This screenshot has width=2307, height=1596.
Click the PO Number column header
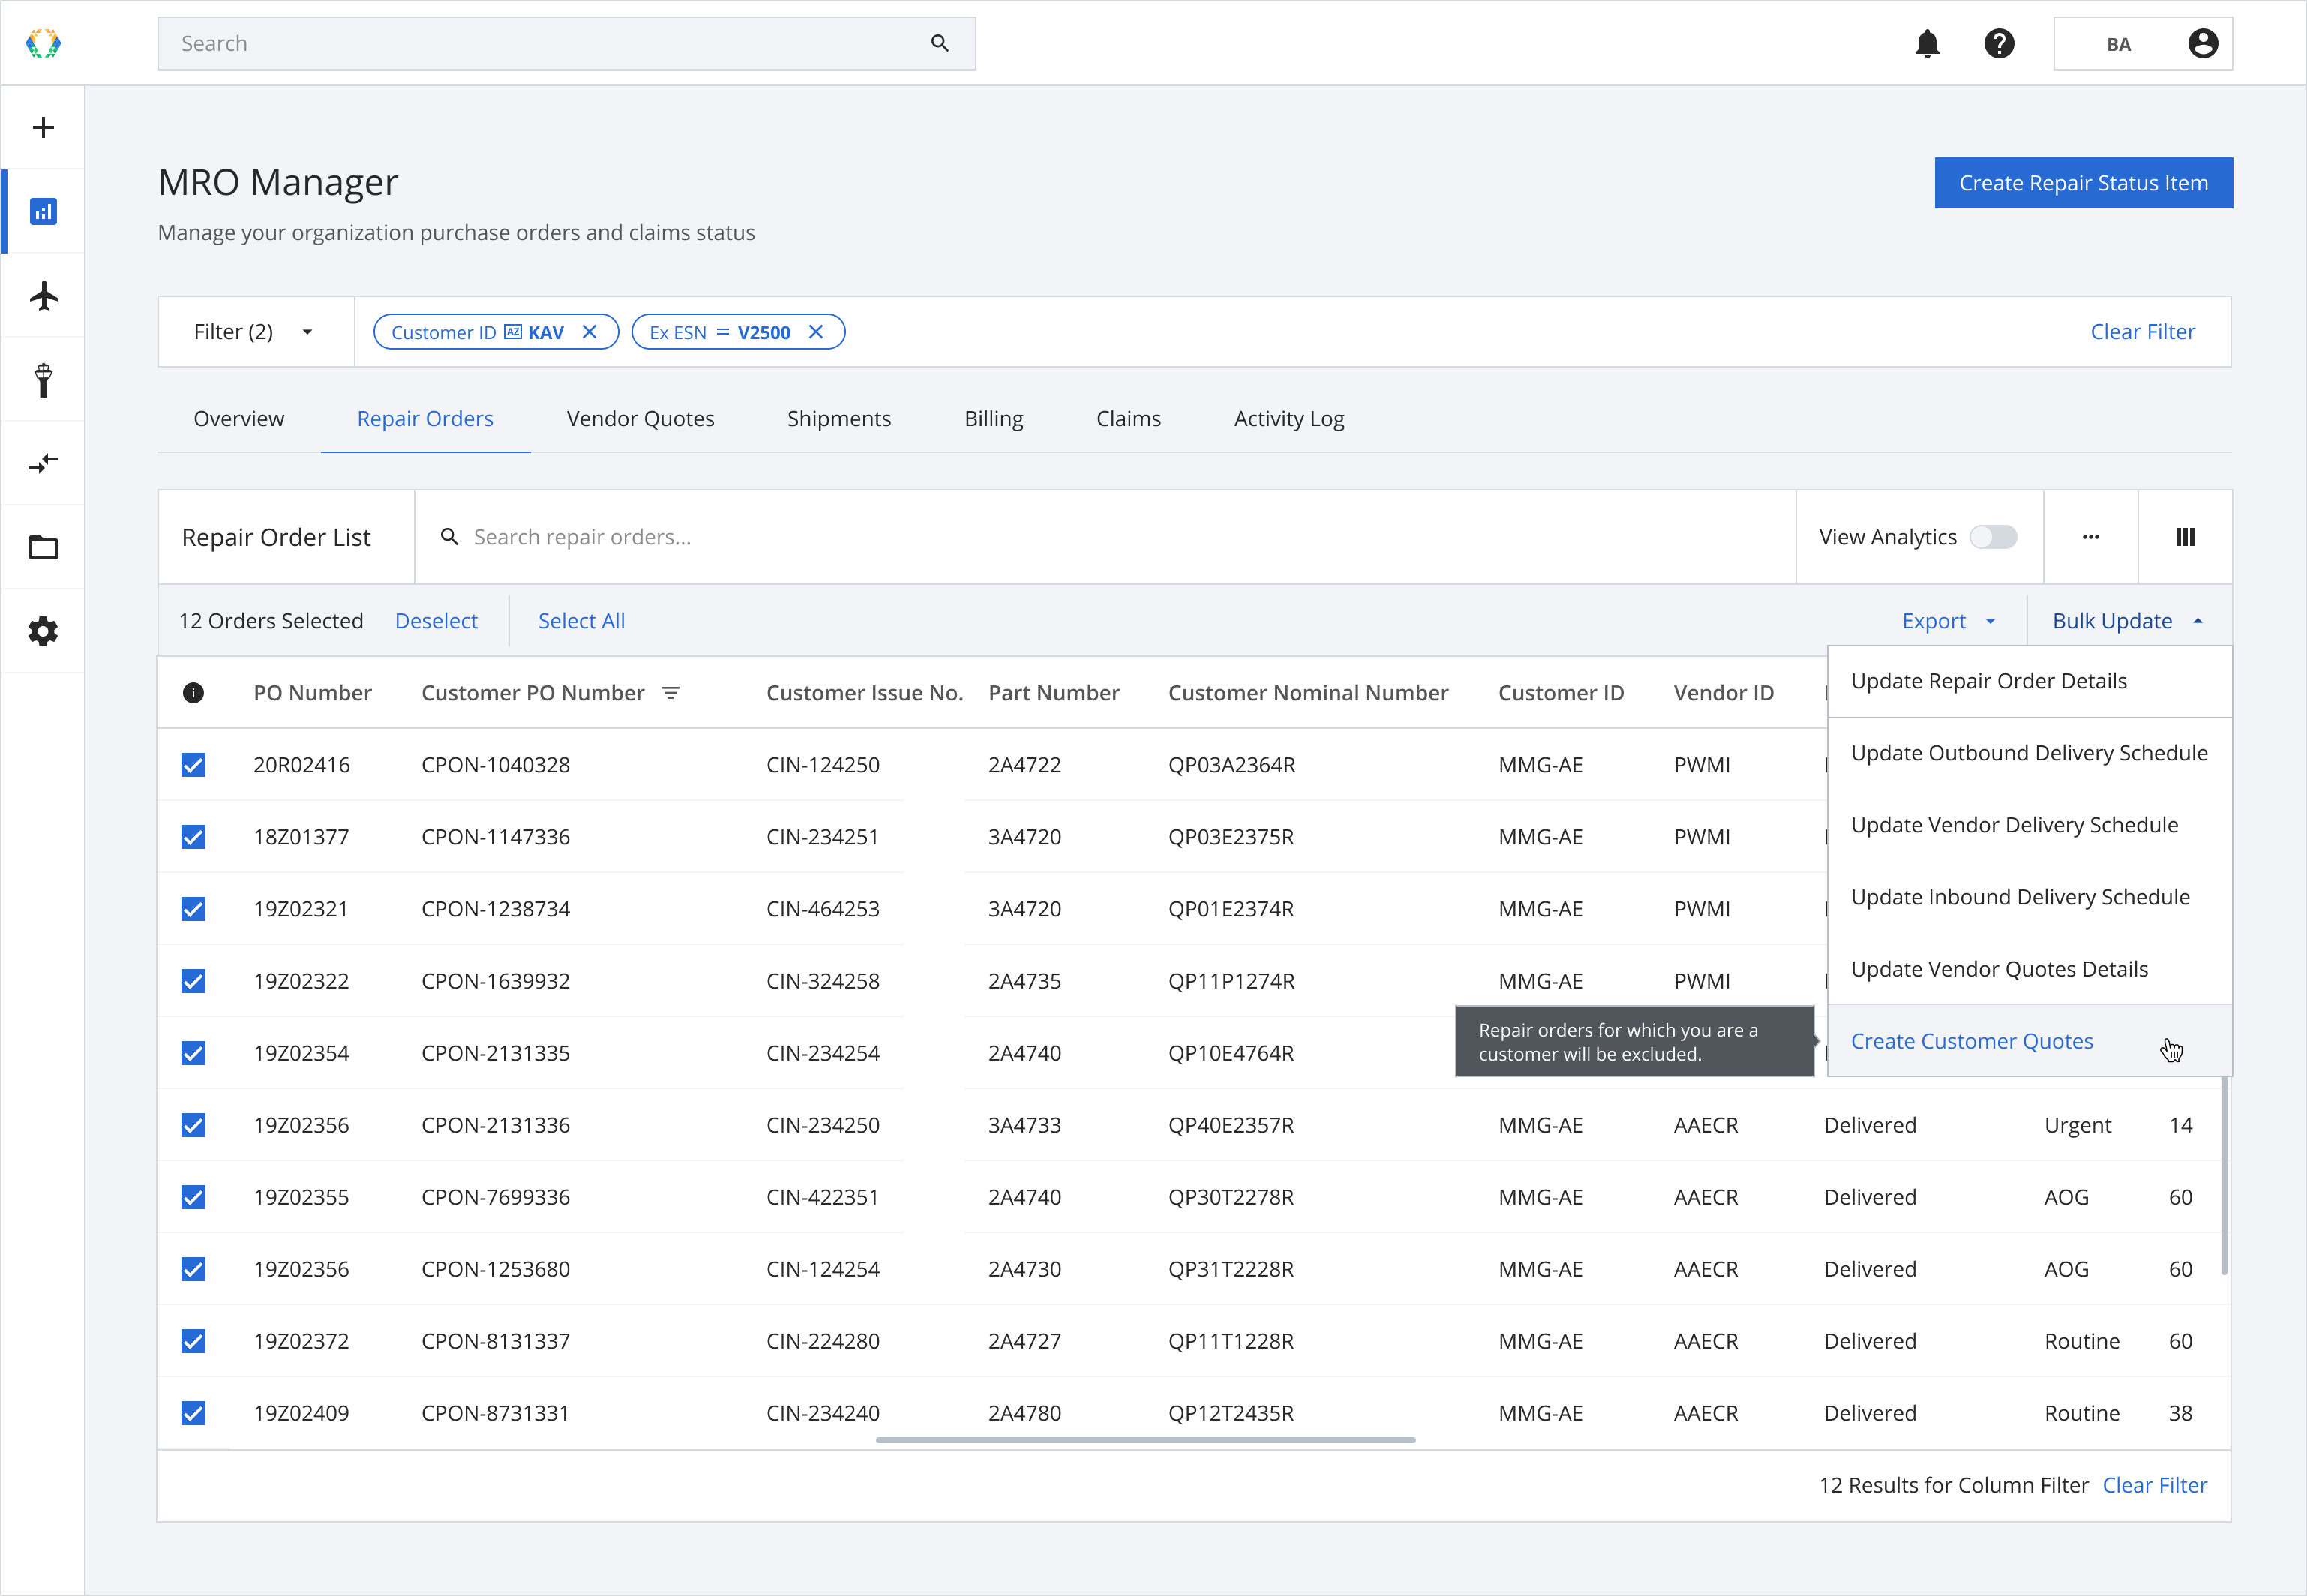[312, 693]
